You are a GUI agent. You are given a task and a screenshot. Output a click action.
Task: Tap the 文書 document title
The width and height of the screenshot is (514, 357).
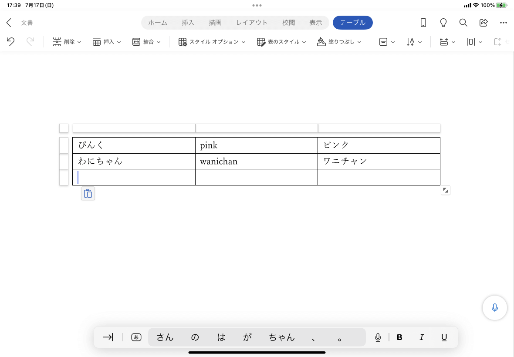(x=27, y=23)
